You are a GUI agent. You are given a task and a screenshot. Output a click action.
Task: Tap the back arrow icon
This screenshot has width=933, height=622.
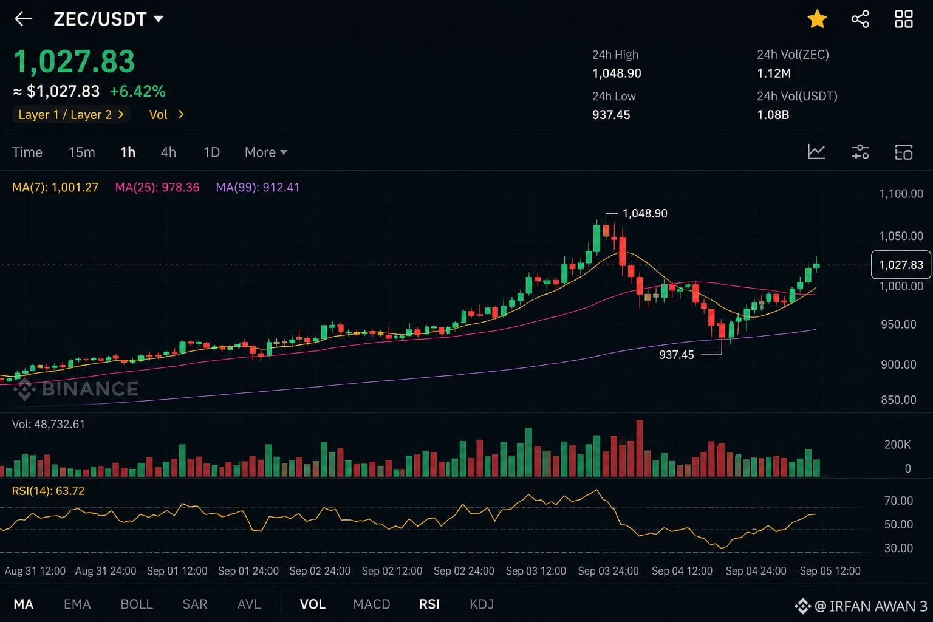tap(23, 19)
